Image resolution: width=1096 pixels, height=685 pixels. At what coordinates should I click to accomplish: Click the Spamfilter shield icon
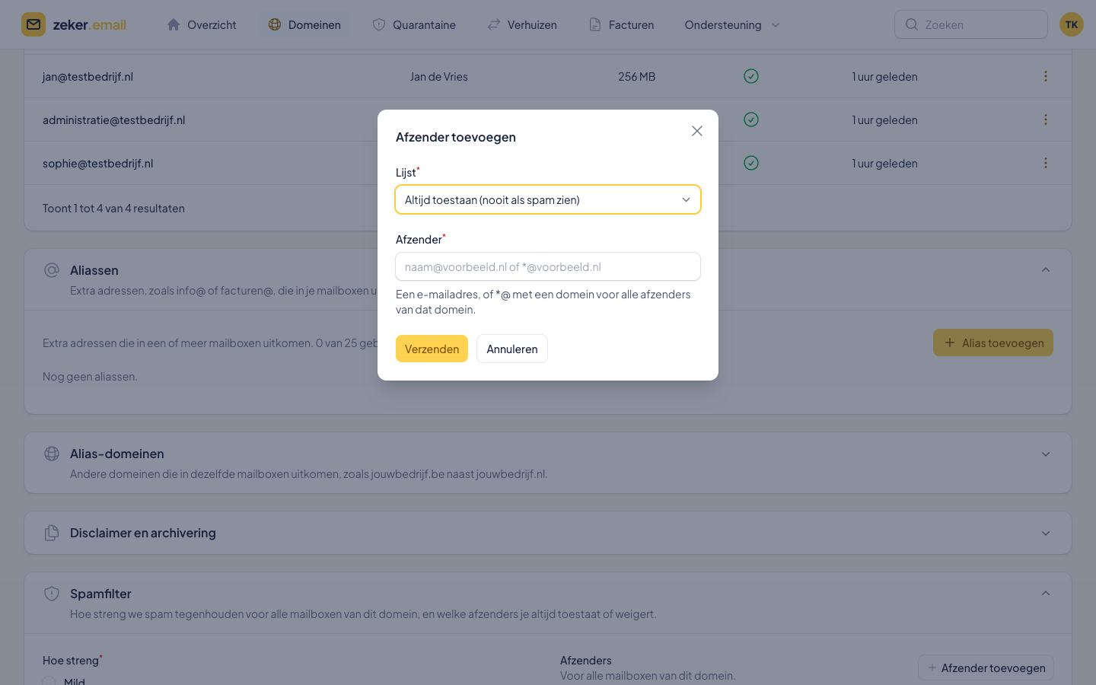(52, 594)
